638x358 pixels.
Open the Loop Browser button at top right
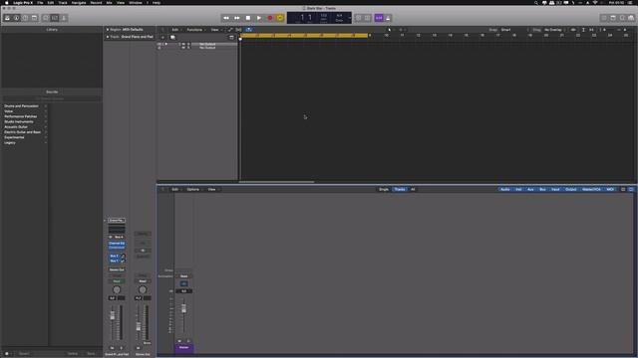pyautogui.click(x=622, y=18)
